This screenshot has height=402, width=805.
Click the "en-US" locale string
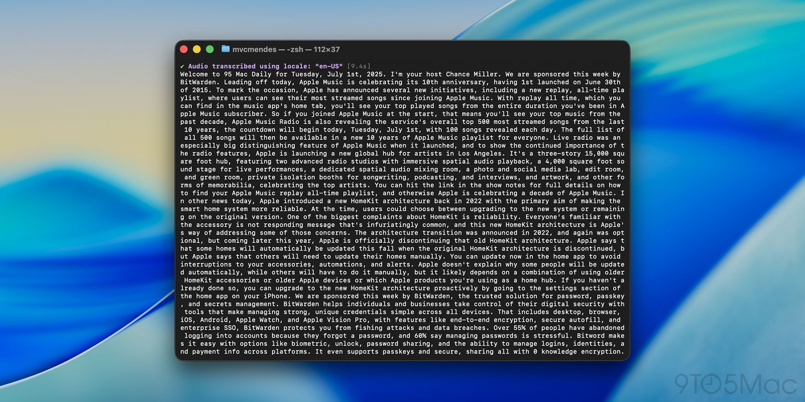(329, 66)
